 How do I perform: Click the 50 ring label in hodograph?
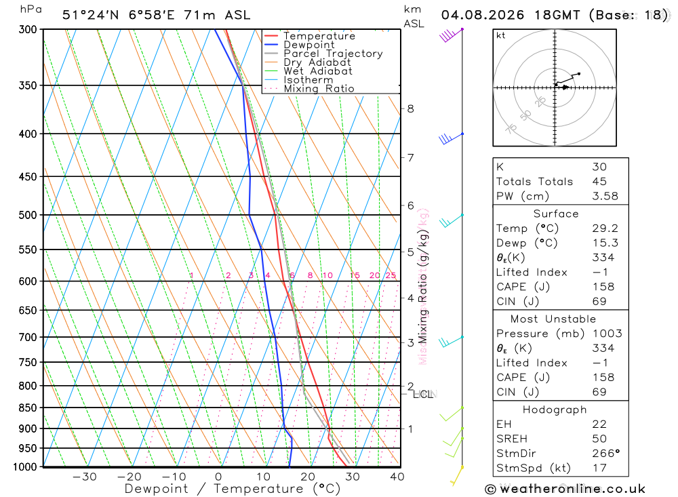525,115
